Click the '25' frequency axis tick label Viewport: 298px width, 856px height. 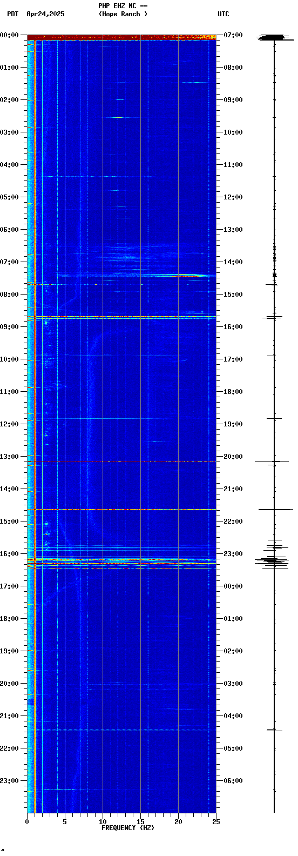click(216, 822)
